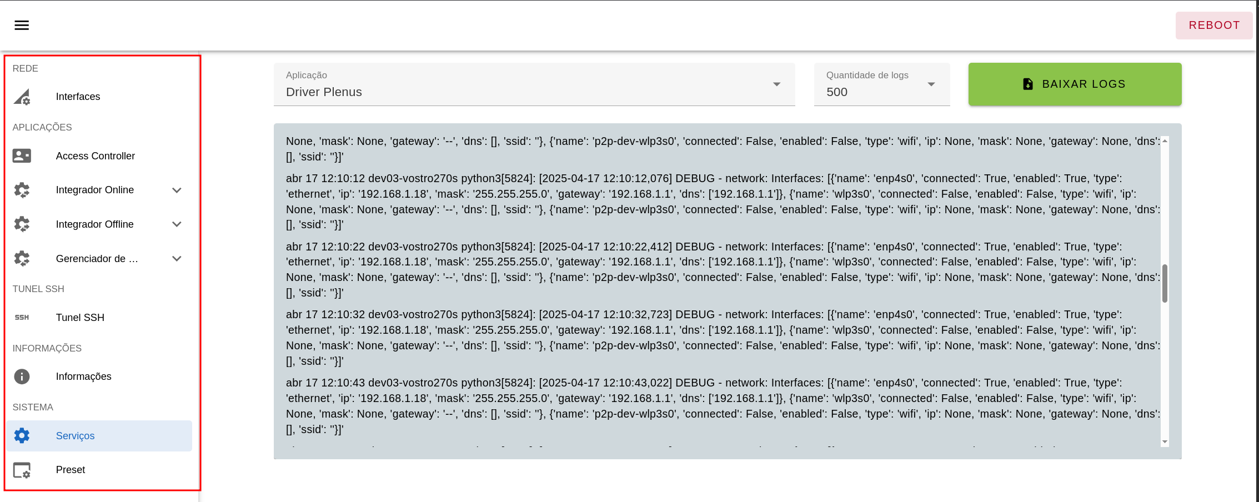This screenshot has height=502, width=1259.
Task: Click the Integrador Offline gear icon
Action: [x=22, y=224]
